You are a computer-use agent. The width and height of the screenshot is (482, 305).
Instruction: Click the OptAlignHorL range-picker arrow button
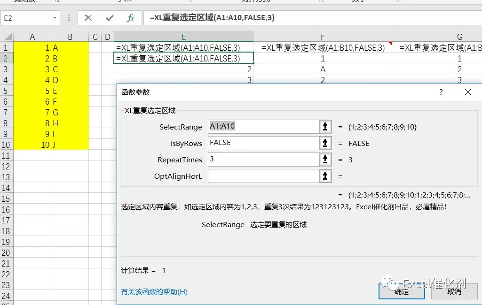pos(325,176)
